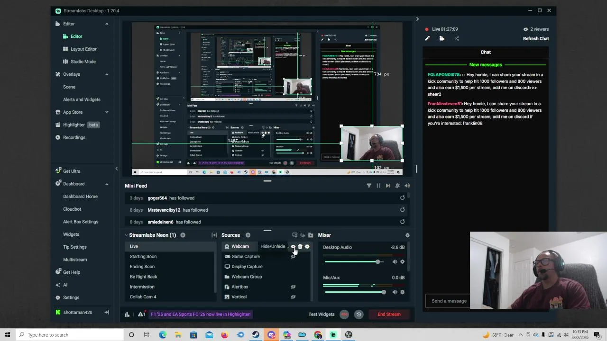Unhide the Vertical source
This screenshot has width=607, height=341.
[x=293, y=297]
